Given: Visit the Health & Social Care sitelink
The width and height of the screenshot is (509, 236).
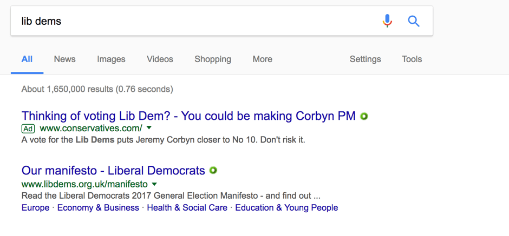Looking at the screenshot, I should click(x=187, y=207).
